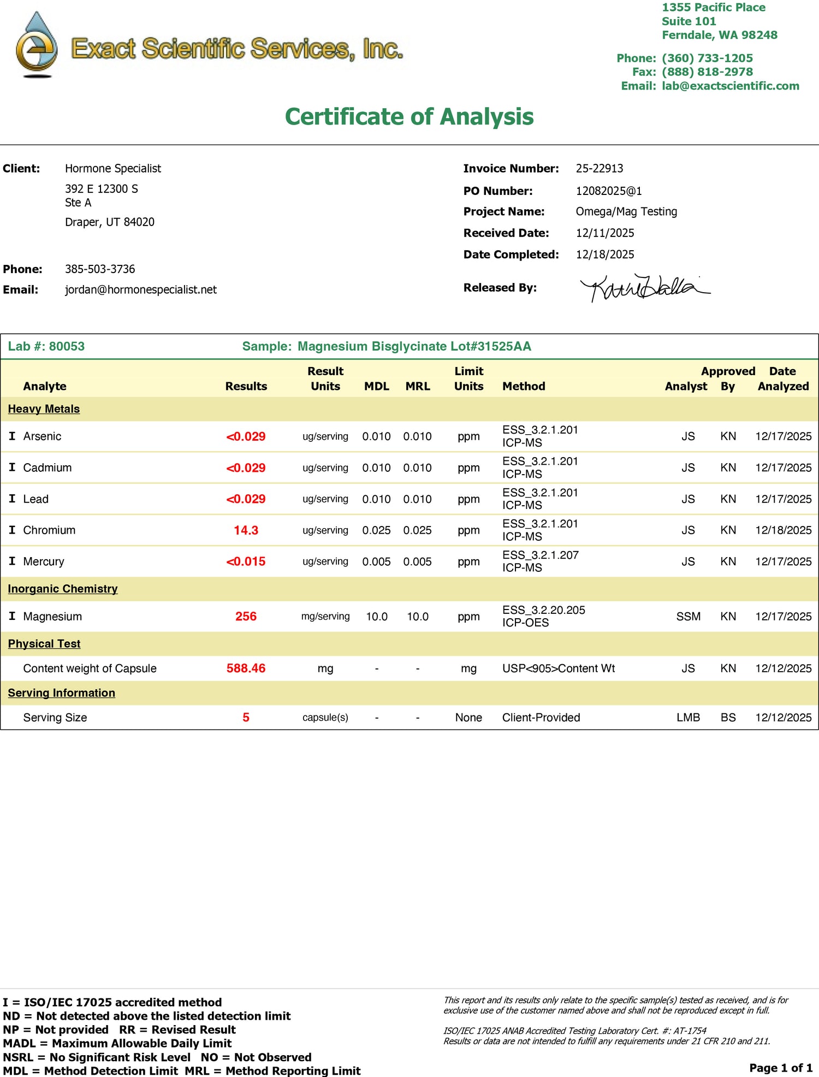Click the Lab # 80053 label
The image size is (819, 1077).
tap(46, 346)
